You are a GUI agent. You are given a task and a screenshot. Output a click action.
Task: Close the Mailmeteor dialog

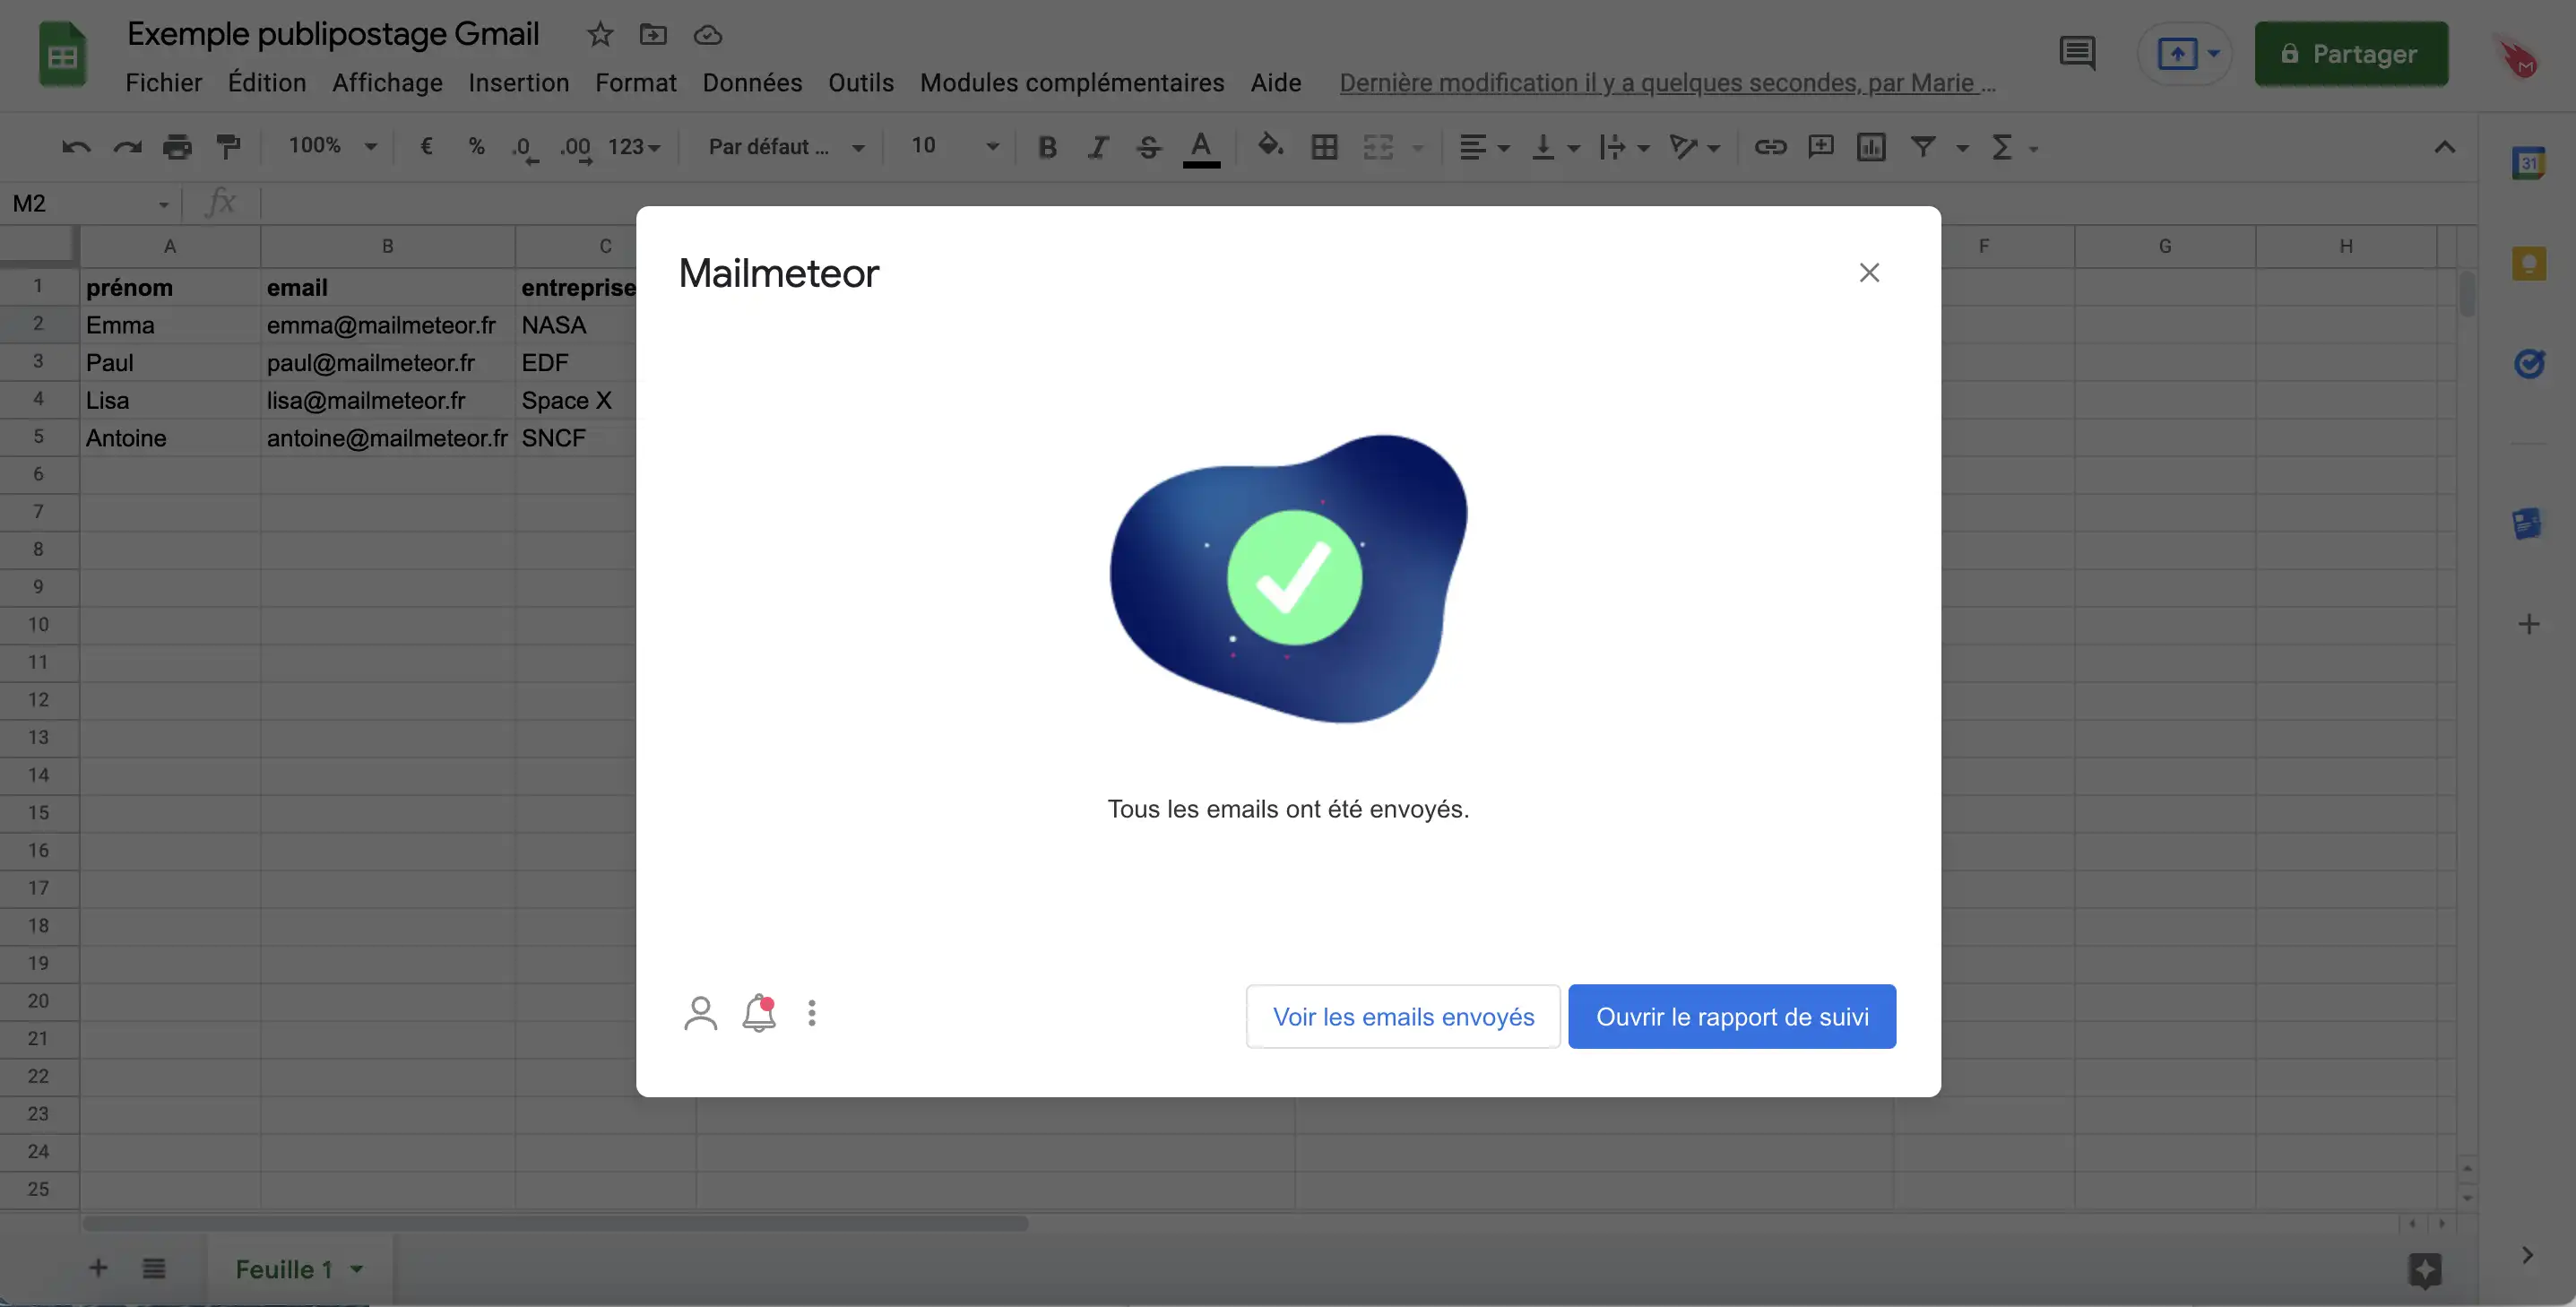click(x=1869, y=273)
